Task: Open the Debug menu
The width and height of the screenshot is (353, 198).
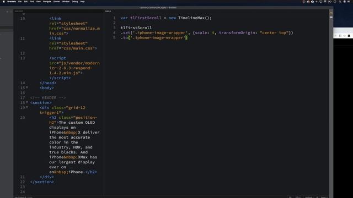Action: click(x=75, y=2)
